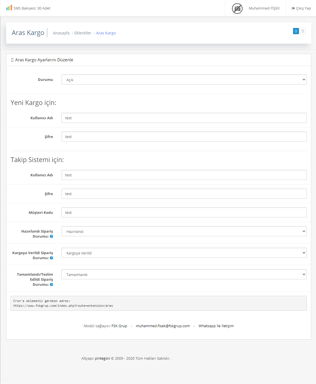
Task: Open the Kargoya Verildi order status dropdown
Action: [184, 253]
